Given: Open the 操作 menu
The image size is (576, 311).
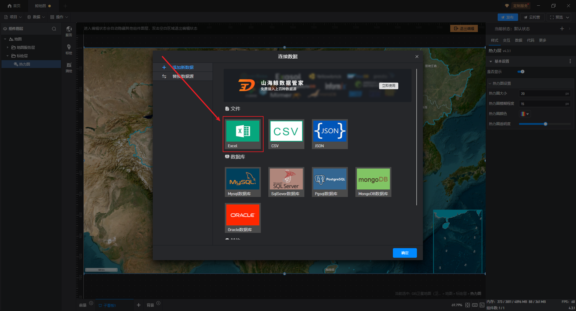Looking at the screenshot, I should pyautogui.click(x=59, y=17).
